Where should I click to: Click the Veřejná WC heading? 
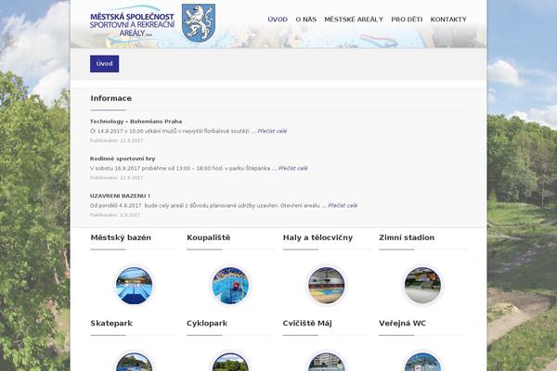402,323
